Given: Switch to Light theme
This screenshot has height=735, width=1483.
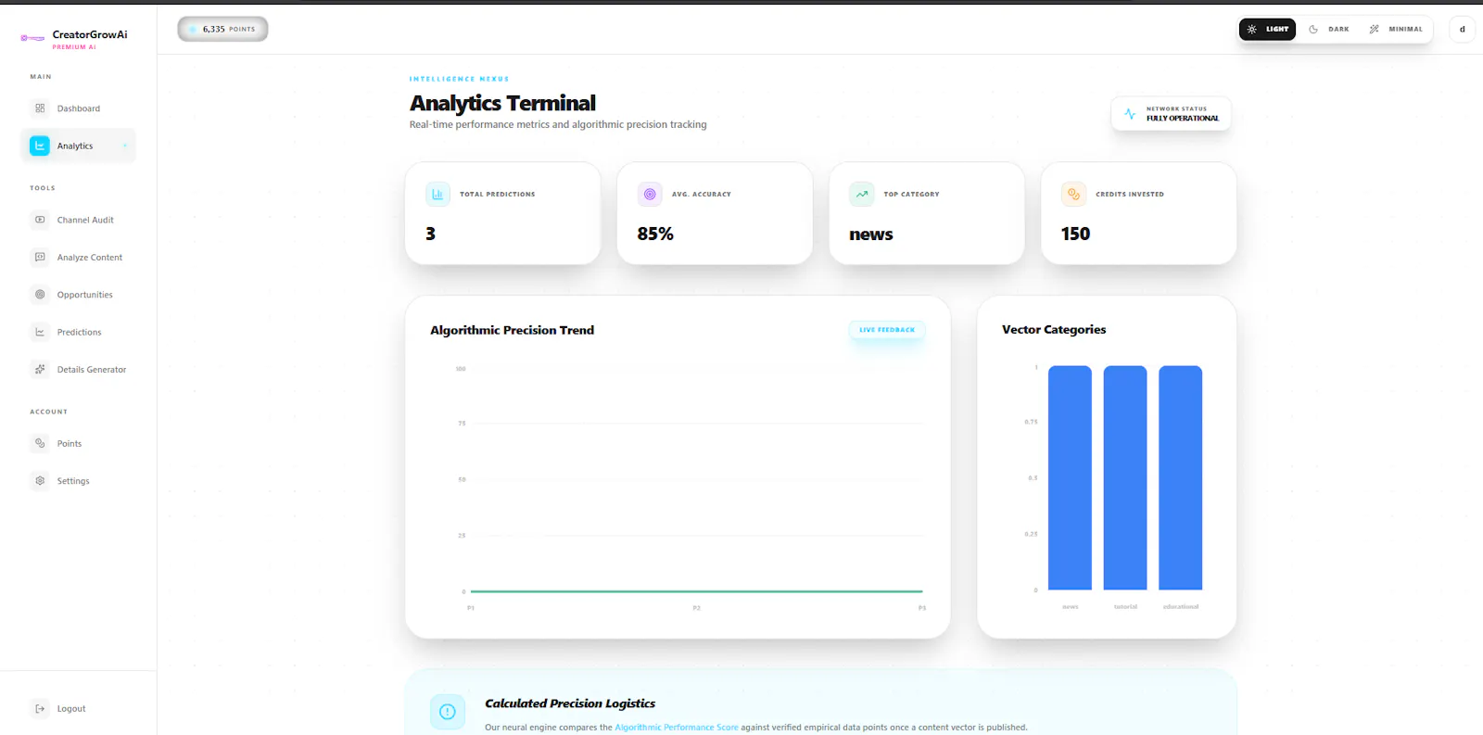Looking at the screenshot, I should click(1267, 29).
